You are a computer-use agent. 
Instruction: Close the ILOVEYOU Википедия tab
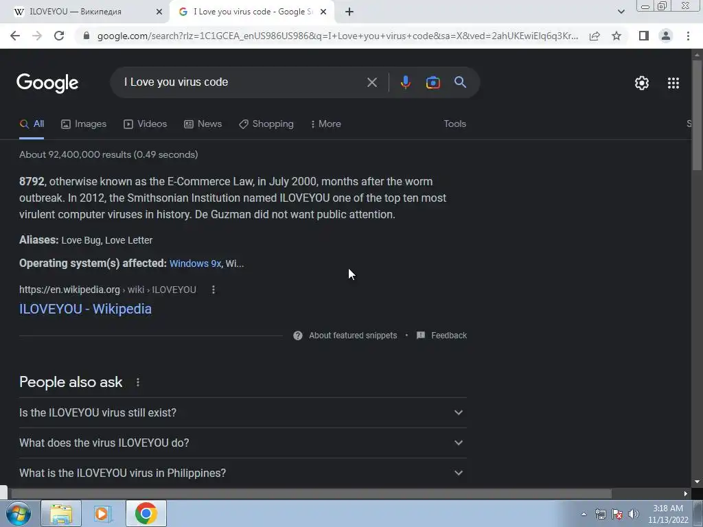[x=159, y=12]
